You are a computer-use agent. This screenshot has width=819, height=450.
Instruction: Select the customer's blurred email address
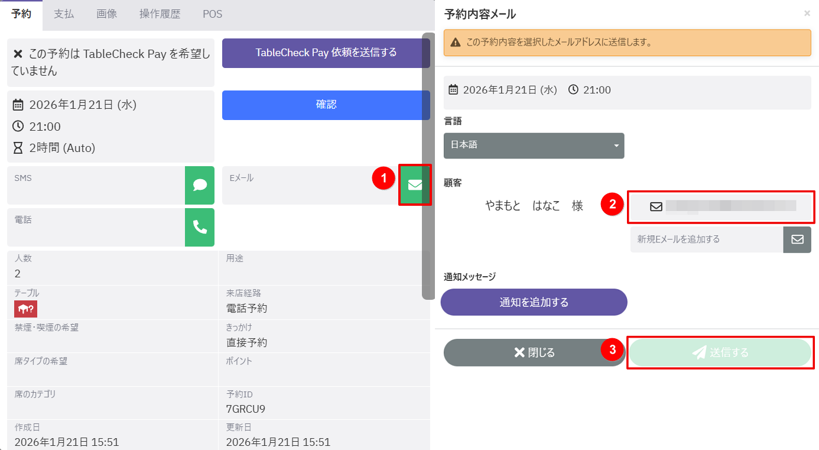coord(720,206)
